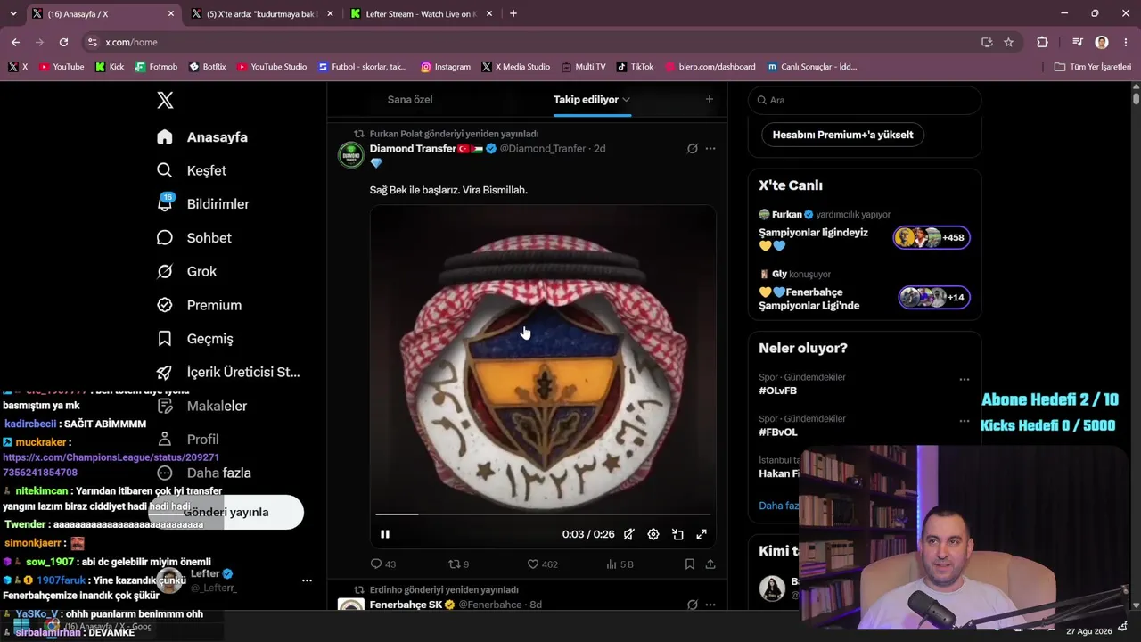Open Bildirimler notifications with the 16 badge
1141x642 pixels.
203,204
